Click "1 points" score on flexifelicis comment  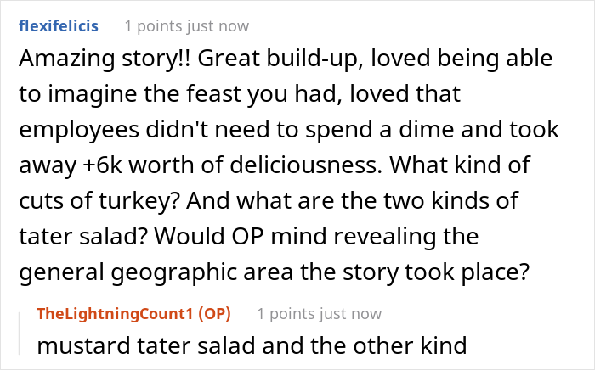[x=156, y=26]
